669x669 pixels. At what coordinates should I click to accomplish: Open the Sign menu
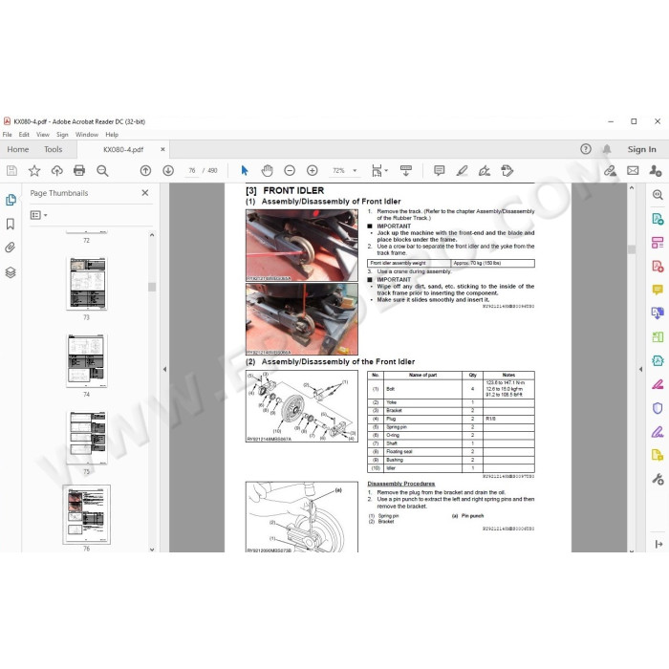click(x=62, y=135)
